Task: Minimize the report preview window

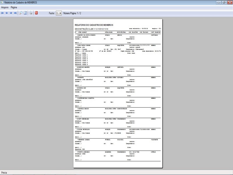Action: (219, 2)
